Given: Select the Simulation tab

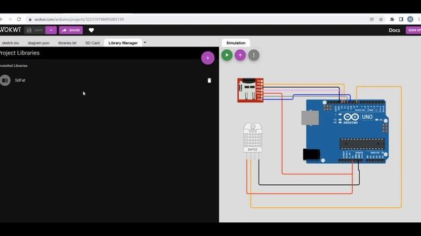Looking at the screenshot, I should tap(235, 43).
